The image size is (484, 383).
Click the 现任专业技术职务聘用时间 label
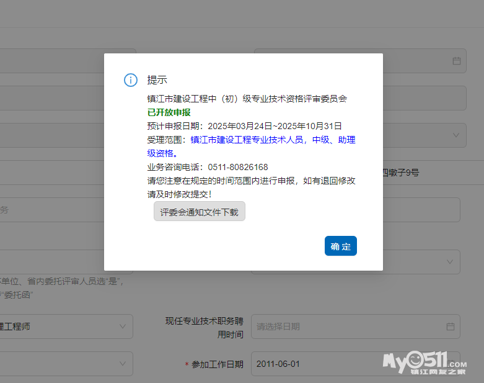point(204,327)
